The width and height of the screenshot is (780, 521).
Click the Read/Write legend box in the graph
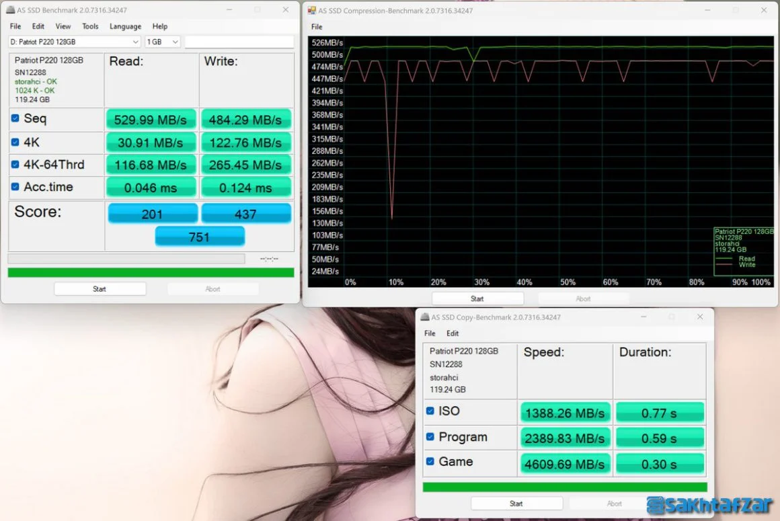coord(744,251)
